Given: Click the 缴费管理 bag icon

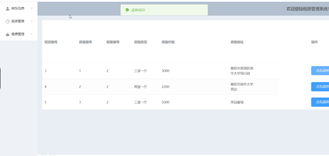Looking at the screenshot, I should (x=7, y=34).
